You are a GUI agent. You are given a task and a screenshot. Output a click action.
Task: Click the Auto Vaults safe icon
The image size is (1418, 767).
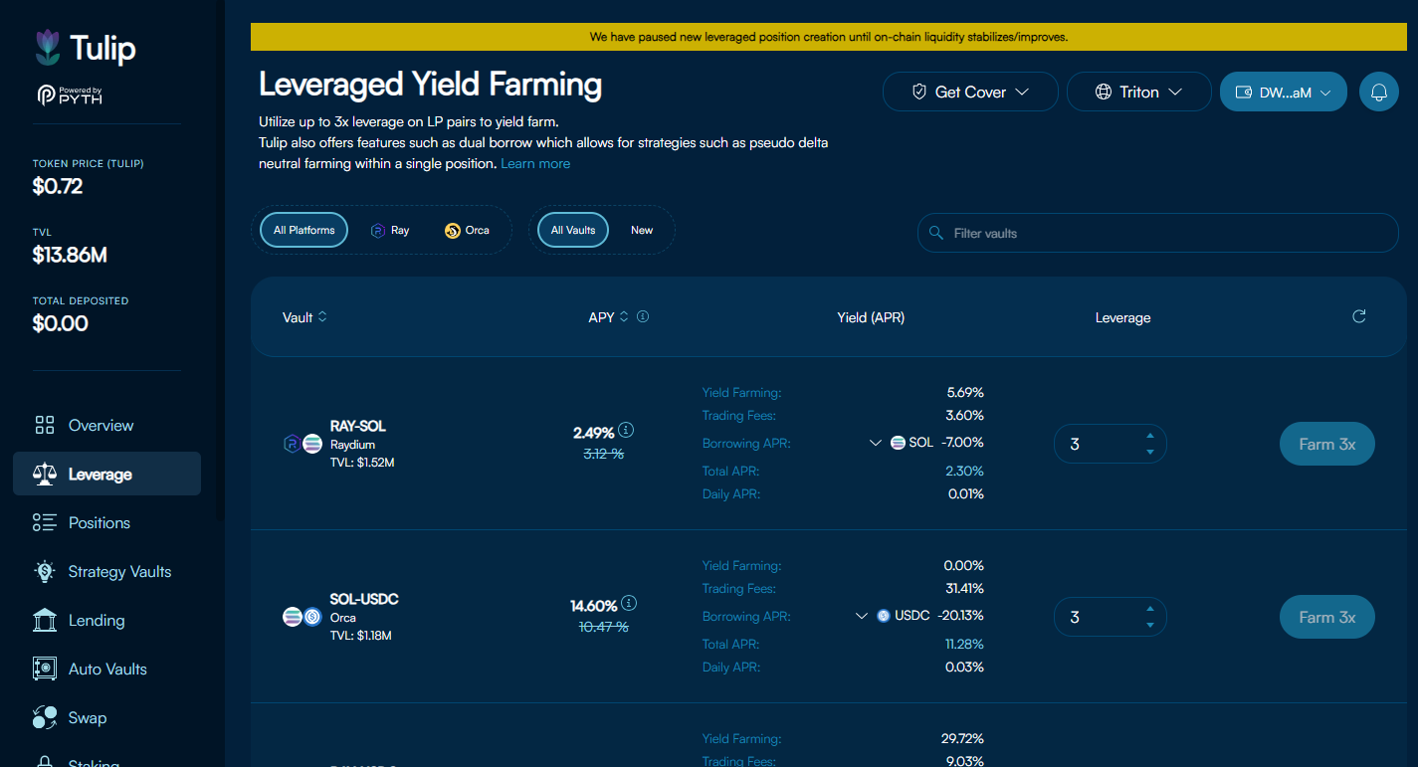45,669
